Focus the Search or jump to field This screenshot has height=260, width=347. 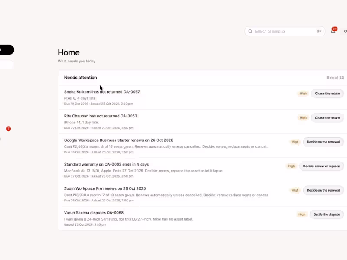[285, 31]
